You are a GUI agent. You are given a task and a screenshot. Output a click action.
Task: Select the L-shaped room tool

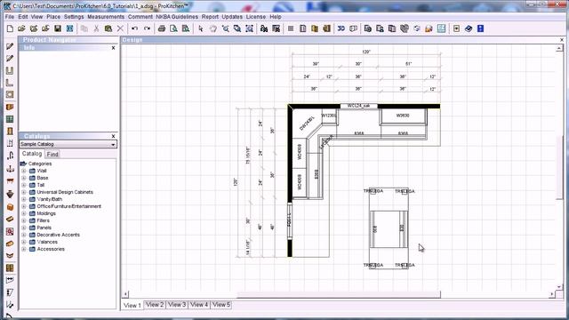pos(10,83)
